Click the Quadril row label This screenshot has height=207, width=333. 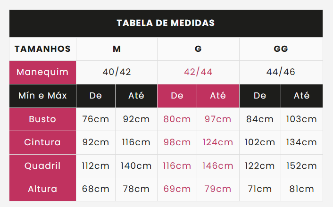pyautogui.click(x=43, y=166)
